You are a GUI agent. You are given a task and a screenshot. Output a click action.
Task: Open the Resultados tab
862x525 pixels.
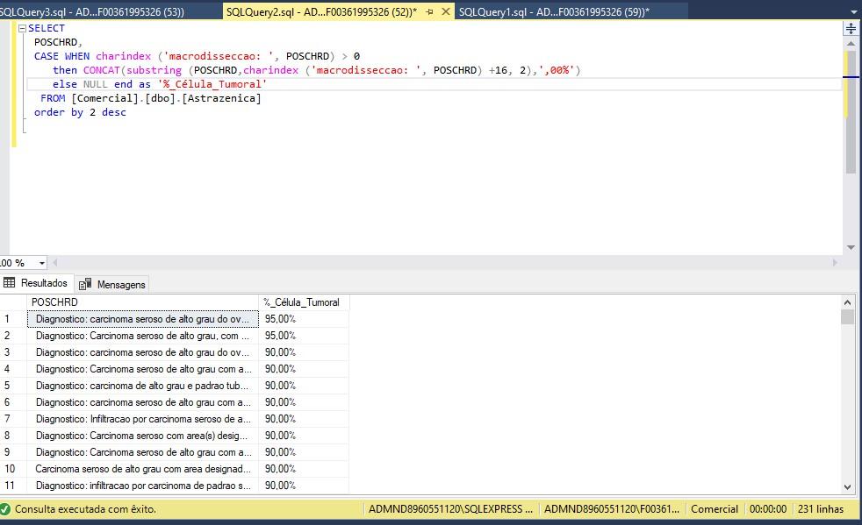pyautogui.click(x=36, y=283)
